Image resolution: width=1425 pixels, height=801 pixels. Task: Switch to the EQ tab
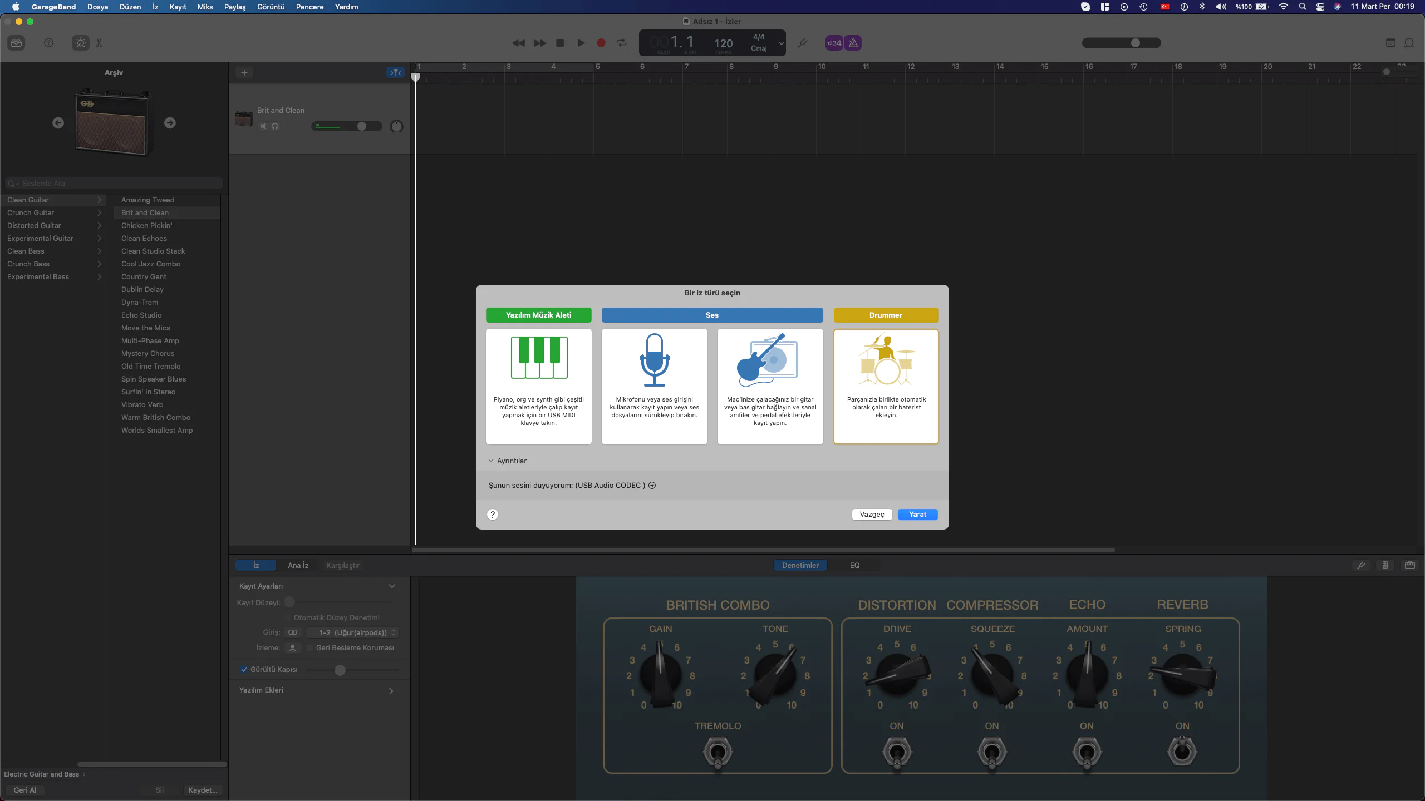pos(854,565)
